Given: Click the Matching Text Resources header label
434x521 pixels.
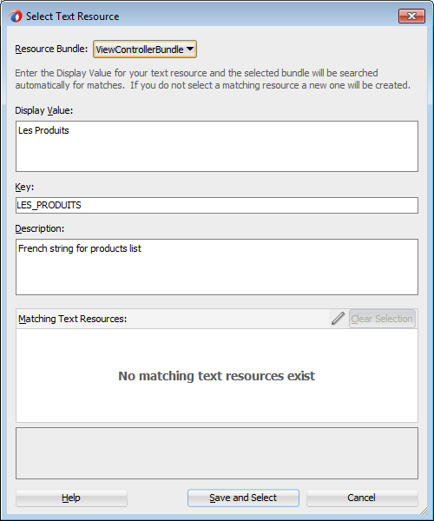Looking at the screenshot, I should point(72,319).
